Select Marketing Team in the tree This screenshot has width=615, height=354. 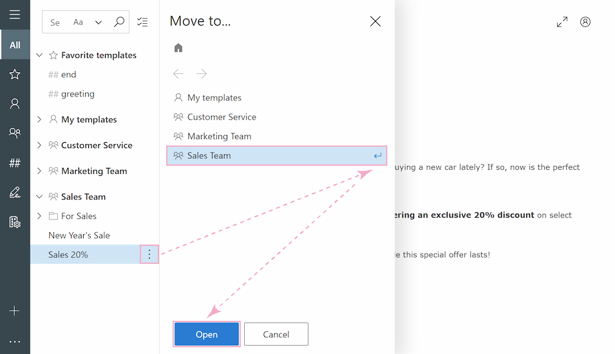94,171
